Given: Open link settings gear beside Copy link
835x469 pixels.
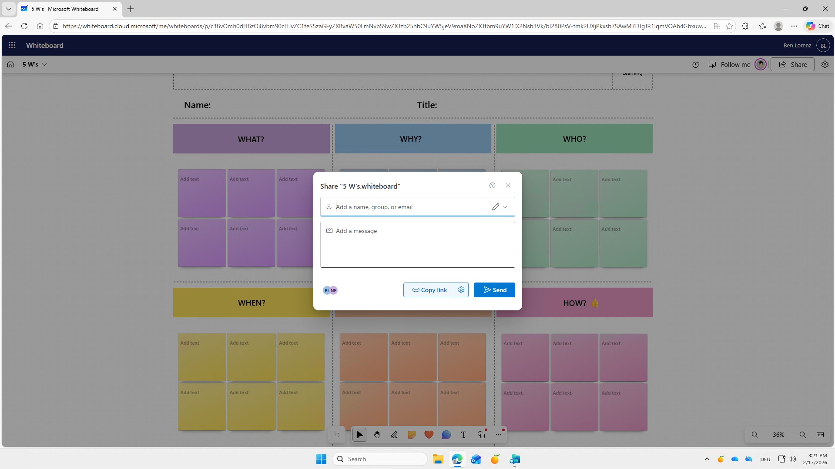Looking at the screenshot, I should [x=461, y=290].
